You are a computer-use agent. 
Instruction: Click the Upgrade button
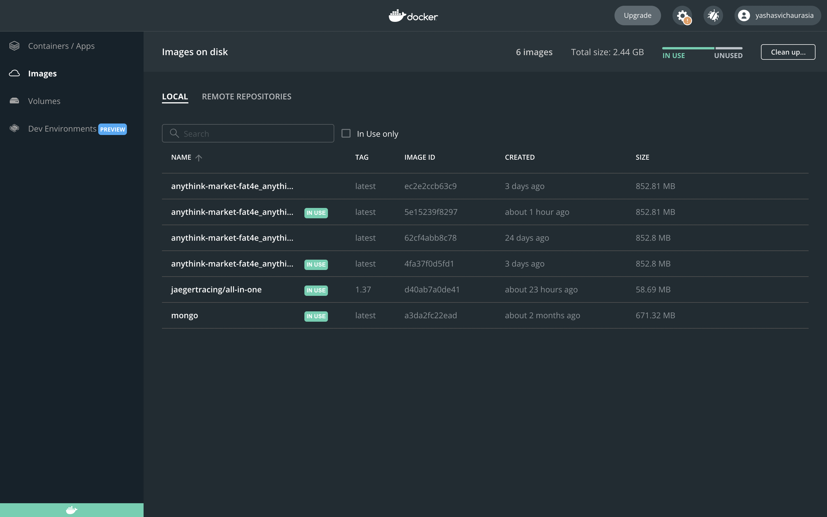pyautogui.click(x=637, y=16)
